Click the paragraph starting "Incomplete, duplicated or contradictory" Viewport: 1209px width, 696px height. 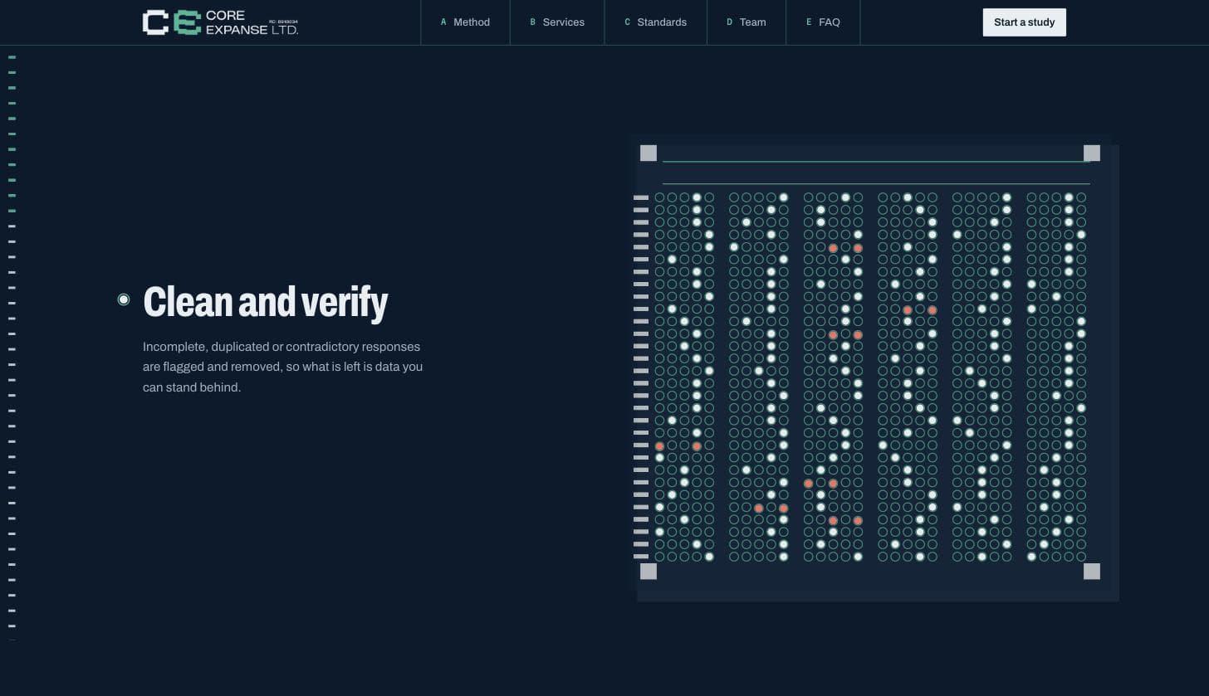click(x=283, y=367)
